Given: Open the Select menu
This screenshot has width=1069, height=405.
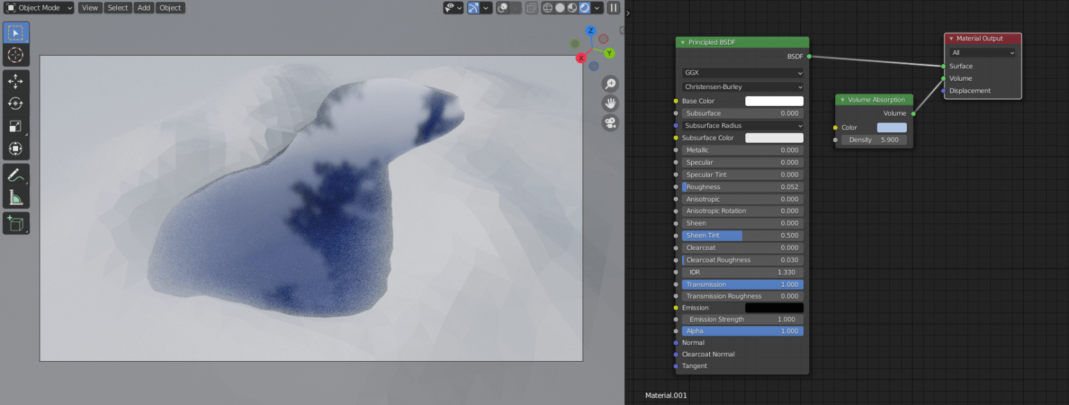Looking at the screenshot, I should click(118, 8).
